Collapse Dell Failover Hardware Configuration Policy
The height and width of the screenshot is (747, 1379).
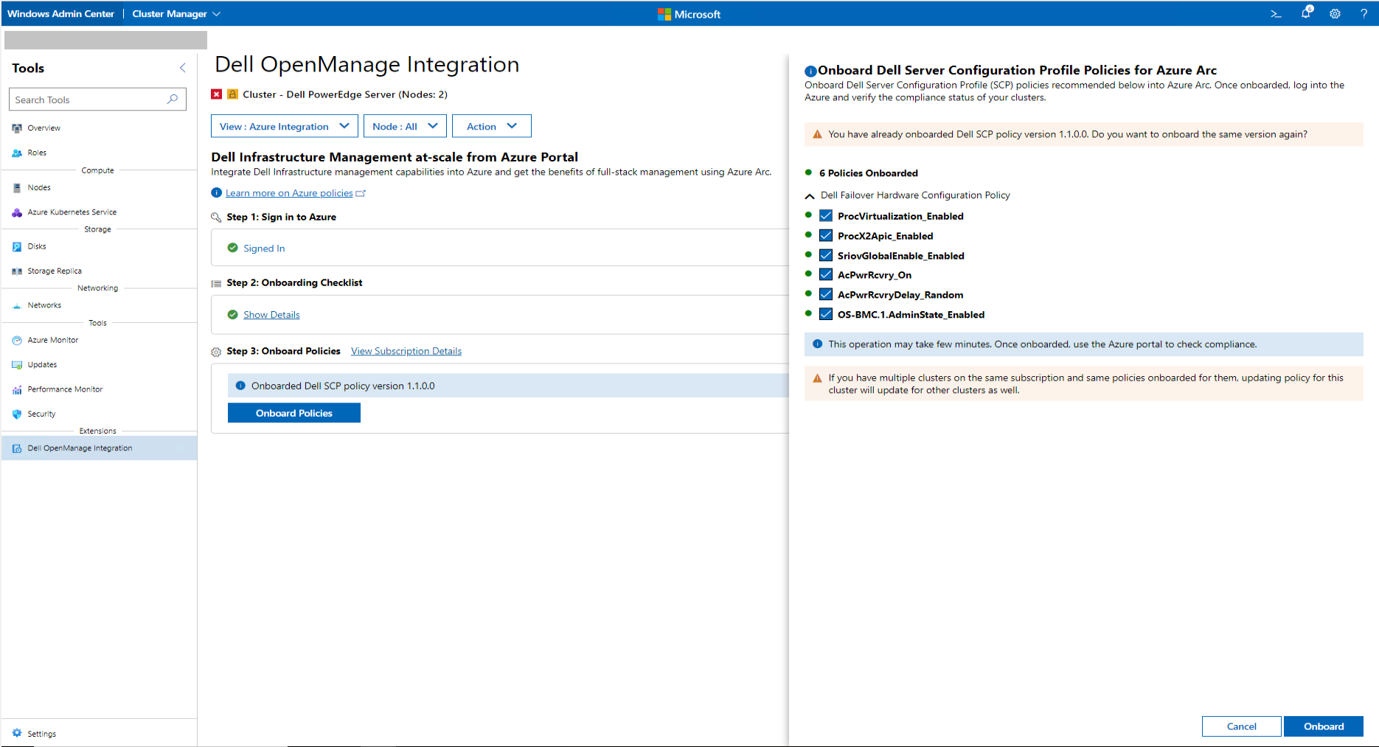[x=809, y=195]
